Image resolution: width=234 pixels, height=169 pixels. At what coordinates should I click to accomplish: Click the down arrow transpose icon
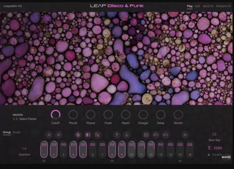127,135
